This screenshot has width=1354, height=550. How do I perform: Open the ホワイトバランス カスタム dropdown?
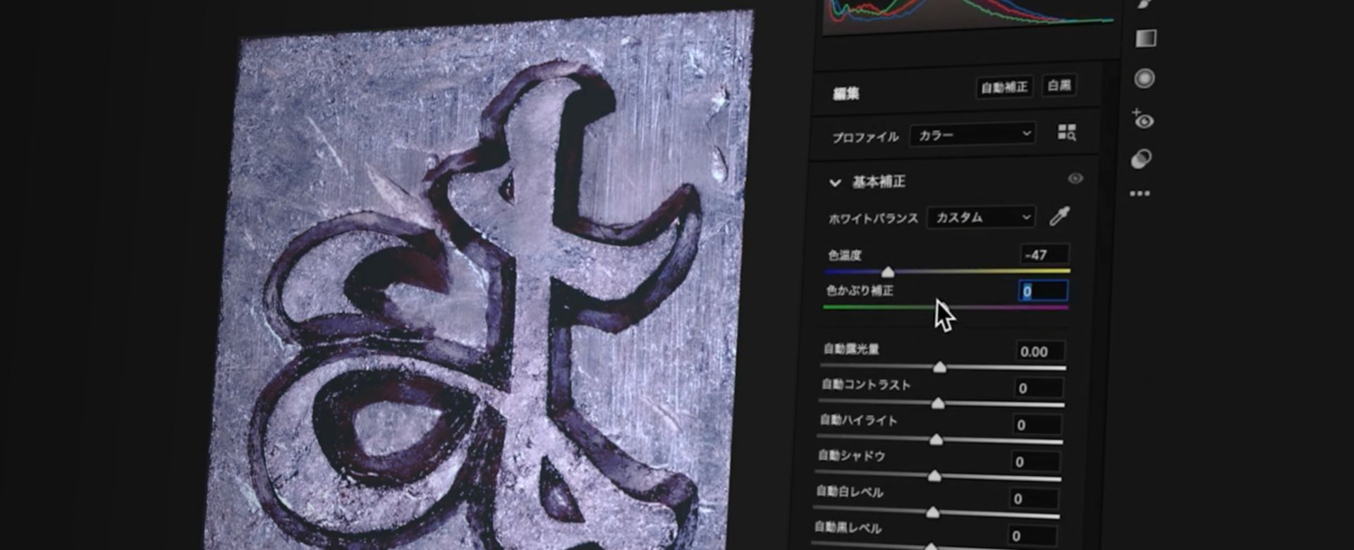click(982, 217)
